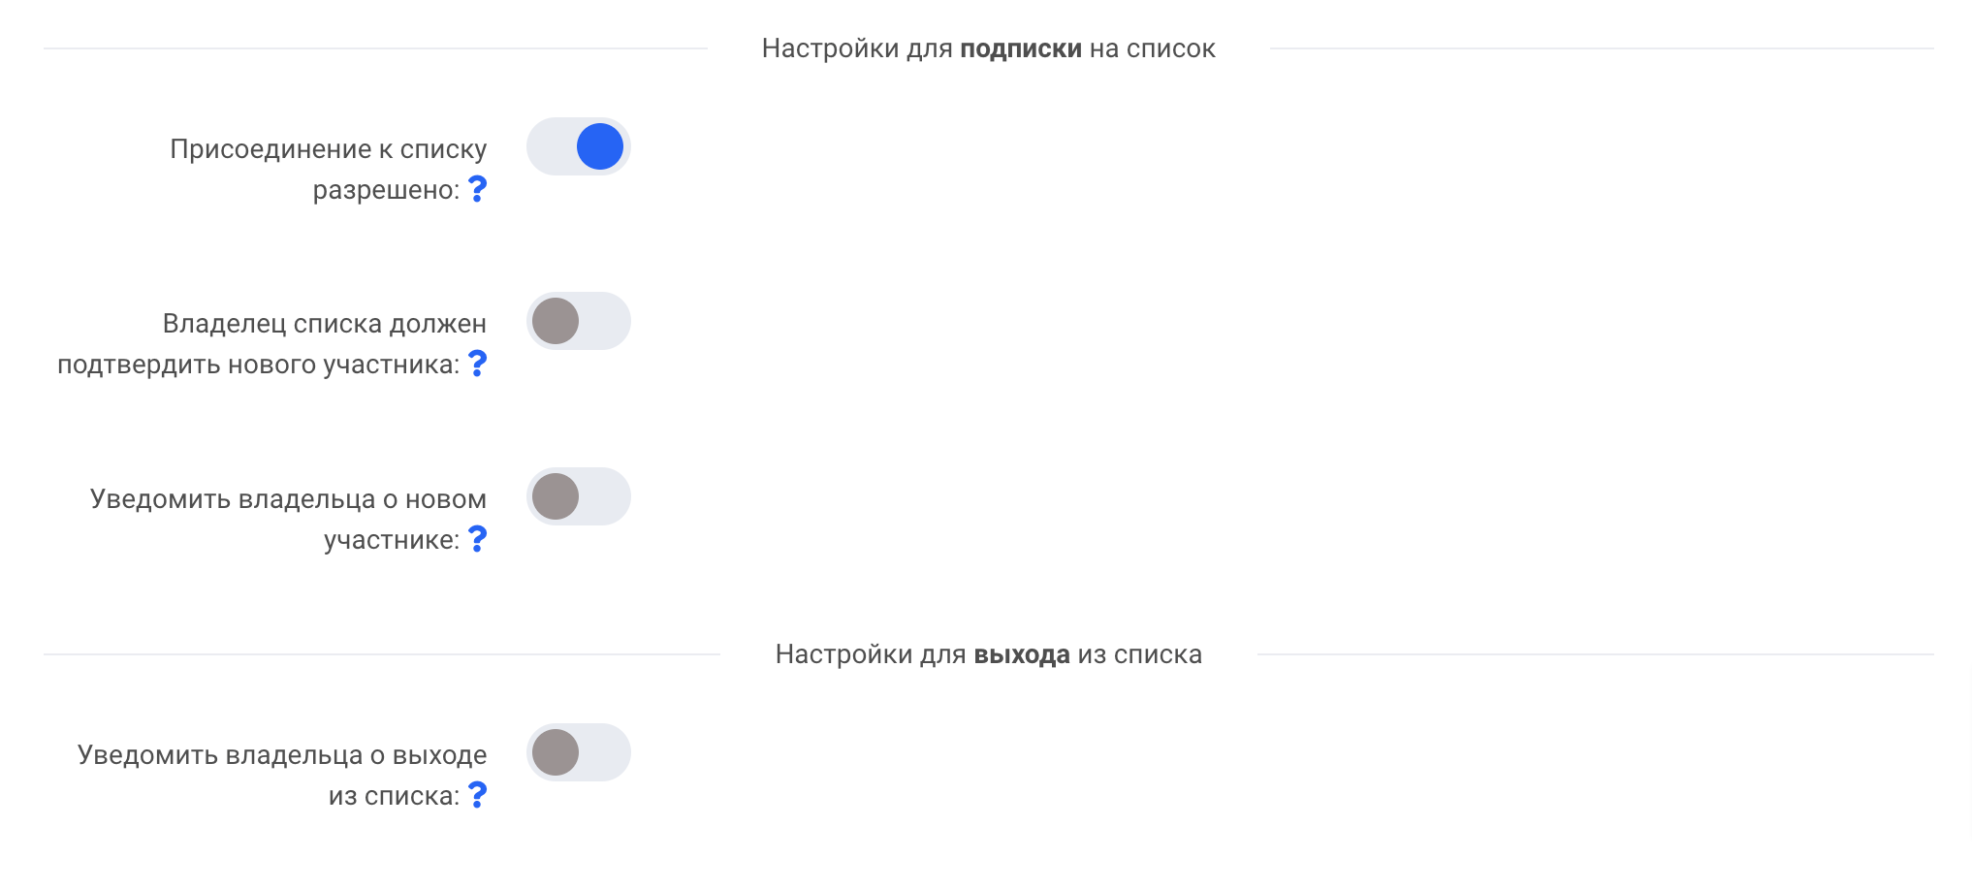Click the bold word "выхода" in the header
This screenshot has height=890, width=1972.
(x=1021, y=654)
